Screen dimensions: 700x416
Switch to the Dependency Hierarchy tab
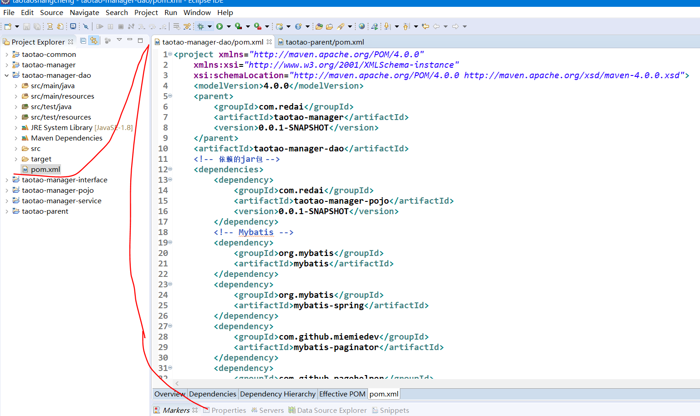[278, 394]
